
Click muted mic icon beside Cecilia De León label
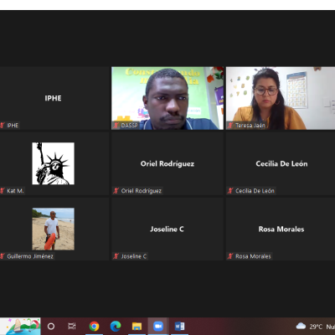(x=230, y=191)
